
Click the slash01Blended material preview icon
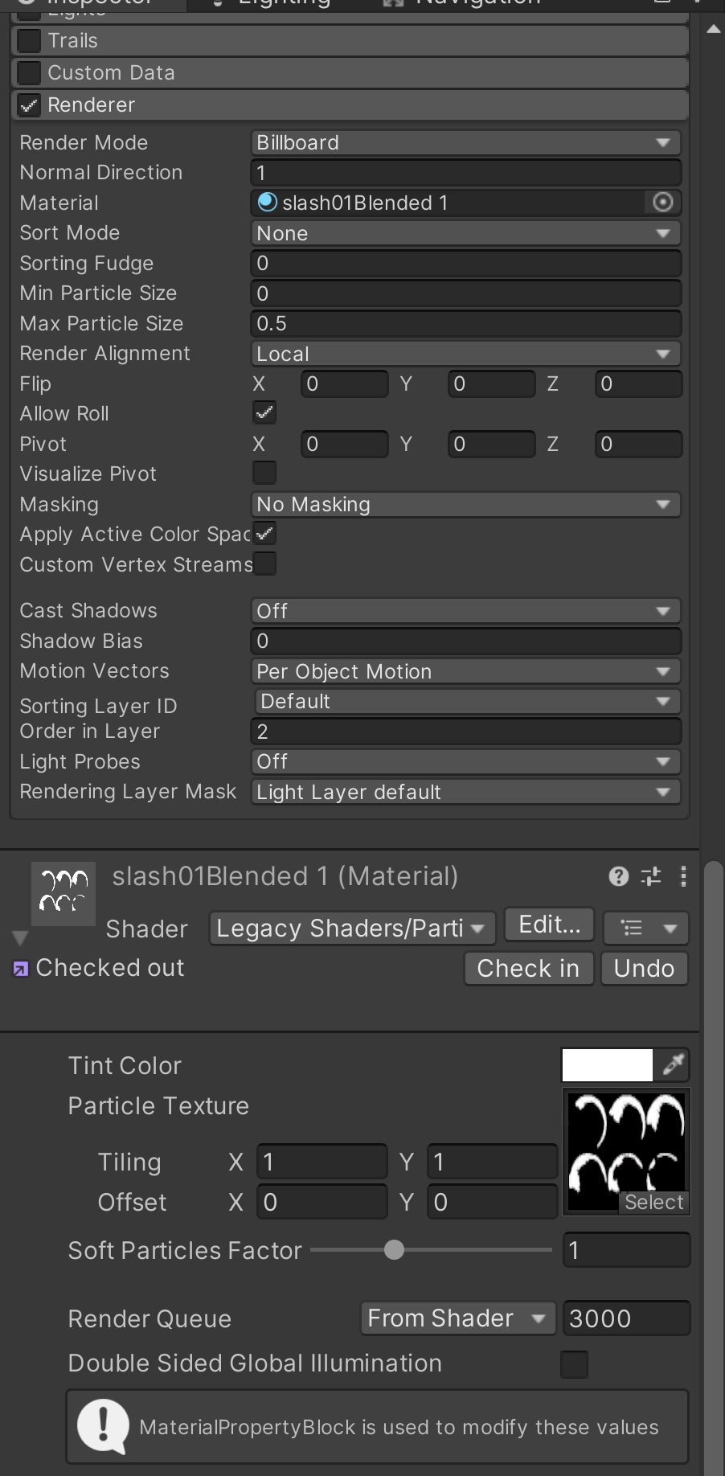[x=63, y=894]
